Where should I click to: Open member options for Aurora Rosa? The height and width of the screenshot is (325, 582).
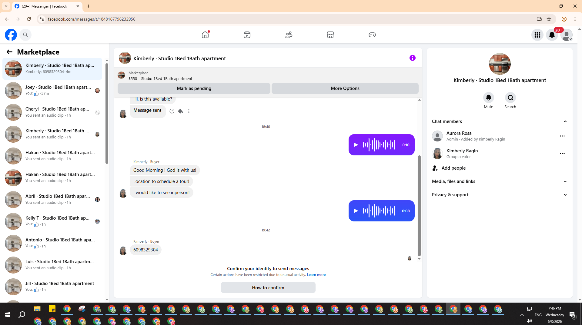click(x=562, y=136)
